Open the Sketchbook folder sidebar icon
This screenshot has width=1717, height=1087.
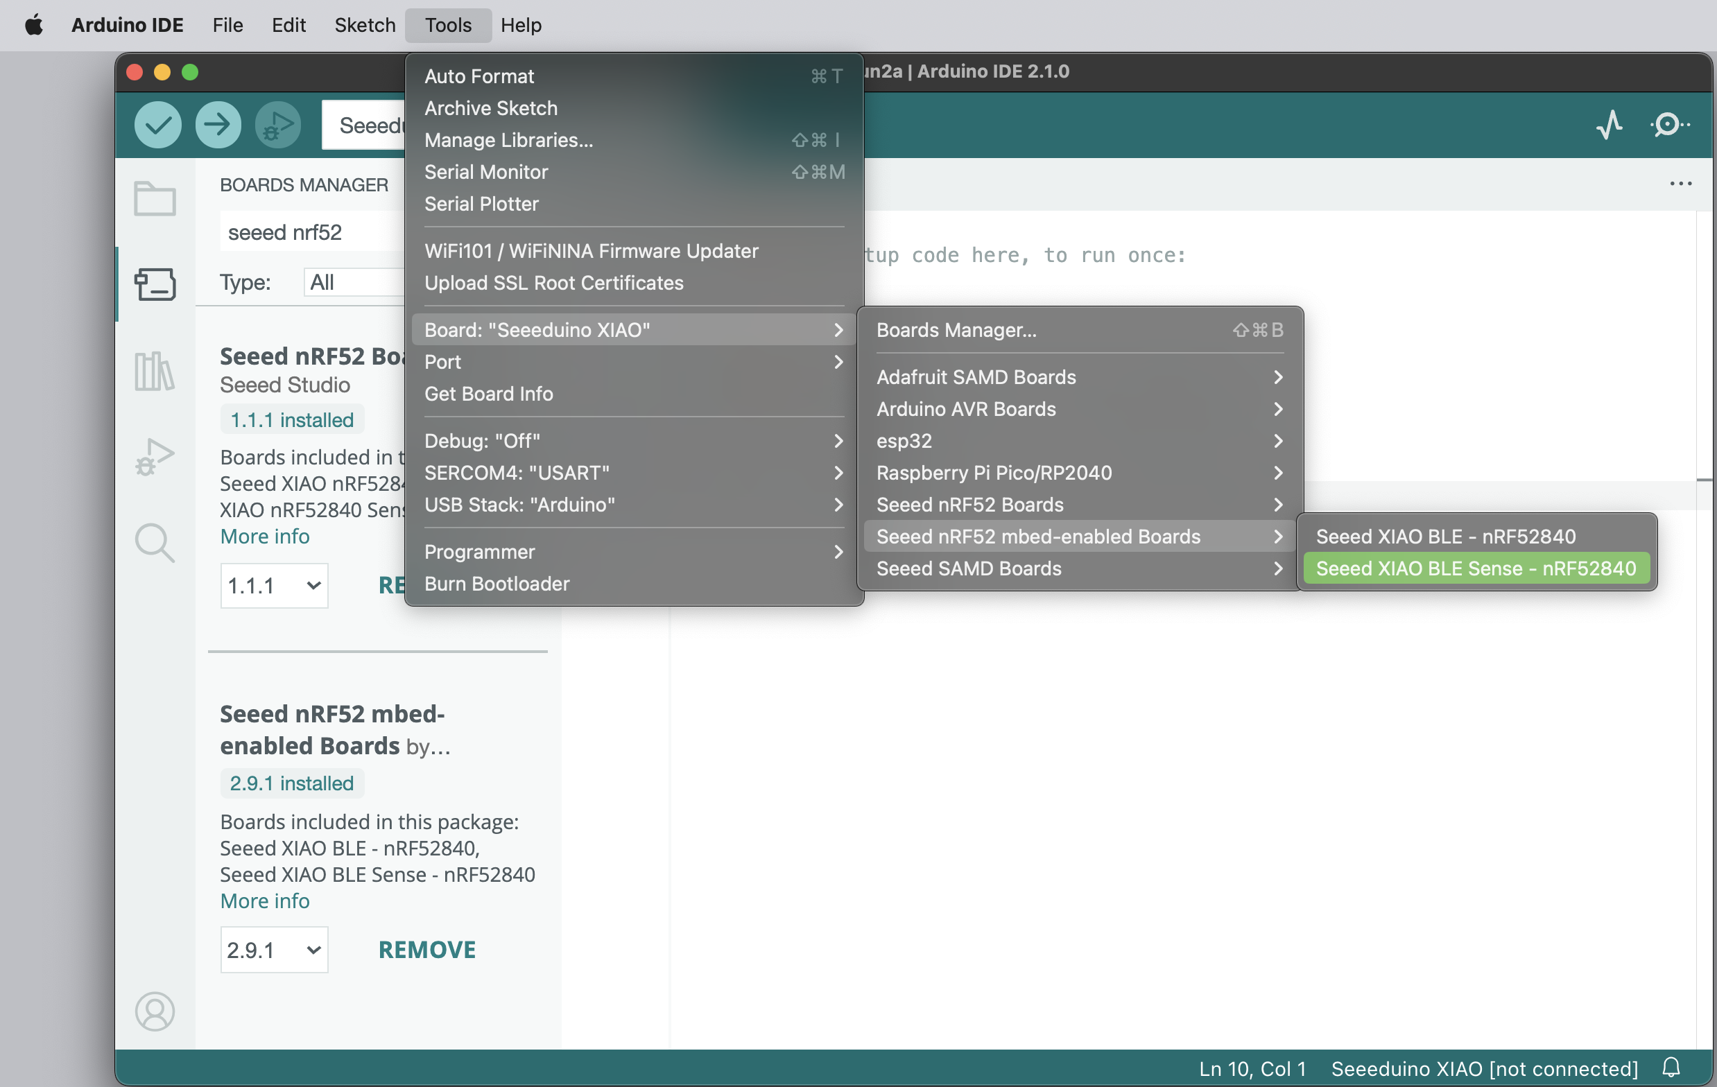(x=155, y=198)
